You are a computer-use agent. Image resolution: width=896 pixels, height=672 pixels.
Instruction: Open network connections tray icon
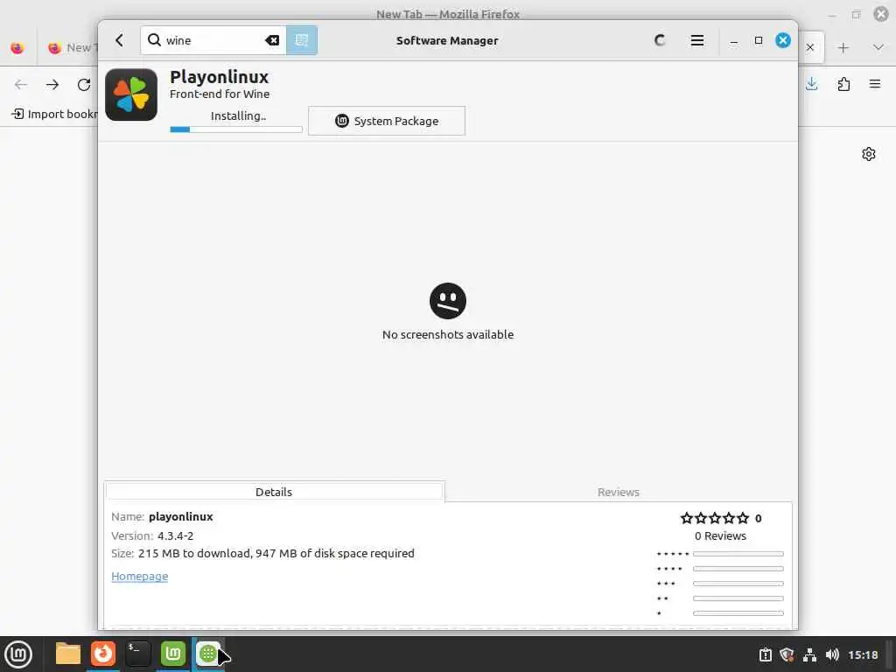[x=809, y=654]
